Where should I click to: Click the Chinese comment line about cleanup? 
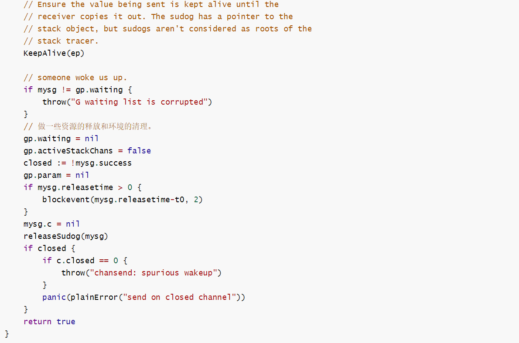88,126
